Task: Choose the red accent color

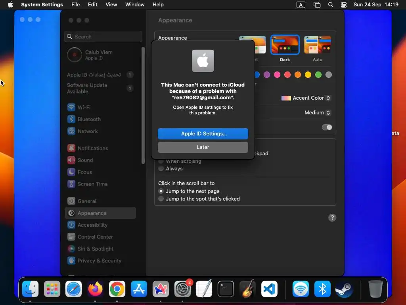Action: [x=287, y=75]
